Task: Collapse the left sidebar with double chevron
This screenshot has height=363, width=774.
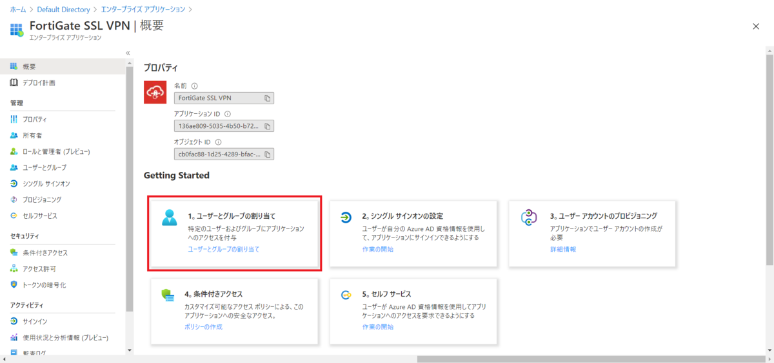Action: pyautogui.click(x=128, y=53)
